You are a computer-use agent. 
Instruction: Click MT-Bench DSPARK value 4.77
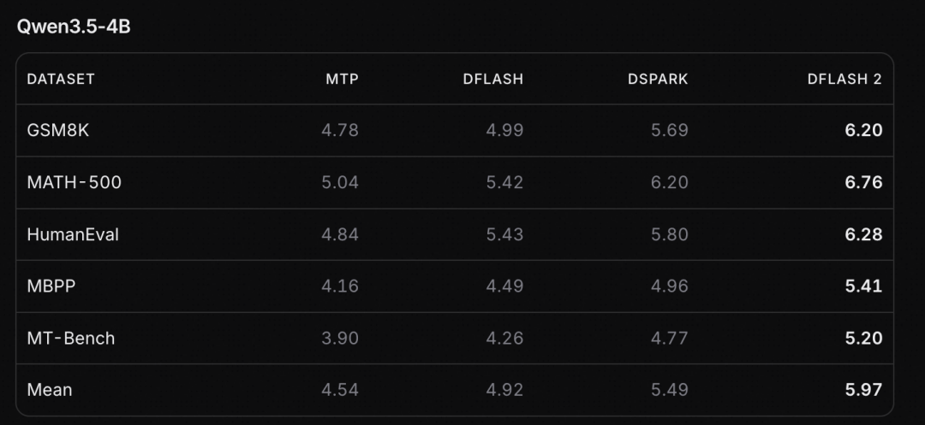pyautogui.click(x=670, y=339)
